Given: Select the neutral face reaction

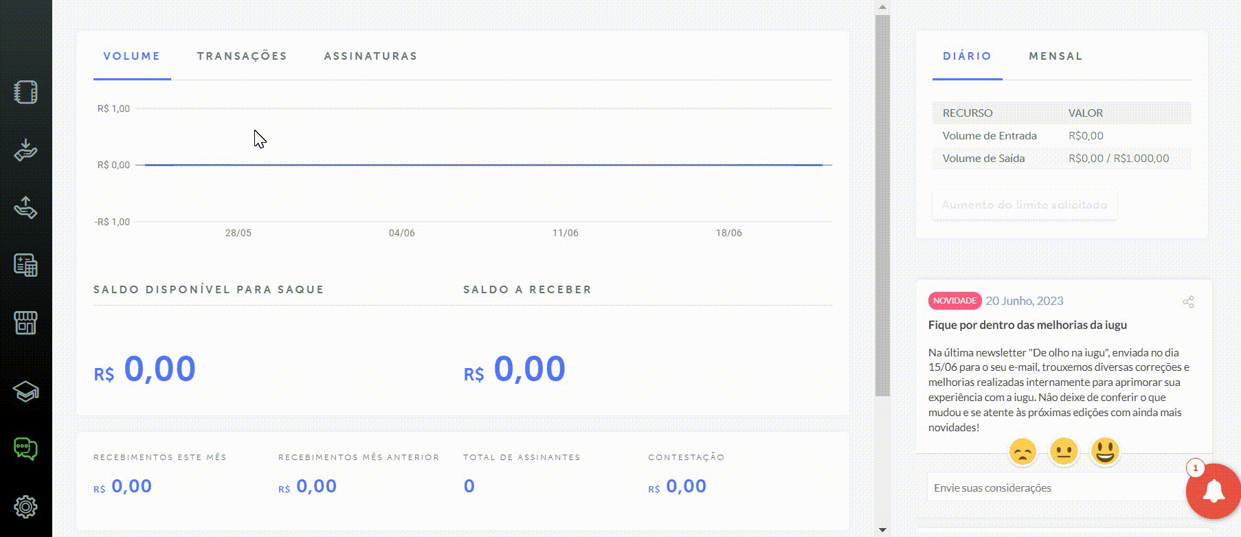Looking at the screenshot, I should pyautogui.click(x=1064, y=452).
